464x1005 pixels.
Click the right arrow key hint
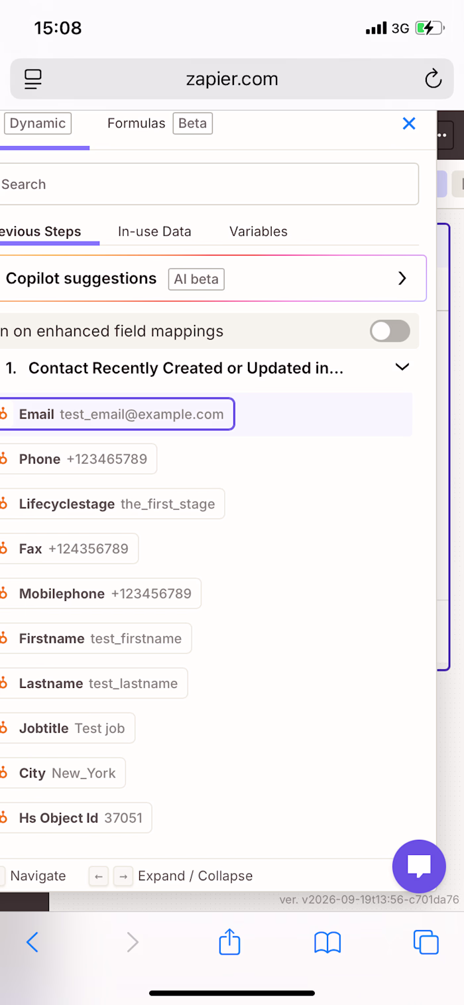(x=123, y=876)
